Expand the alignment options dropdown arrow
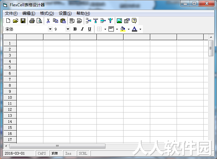 pyautogui.click(x=117, y=29)
